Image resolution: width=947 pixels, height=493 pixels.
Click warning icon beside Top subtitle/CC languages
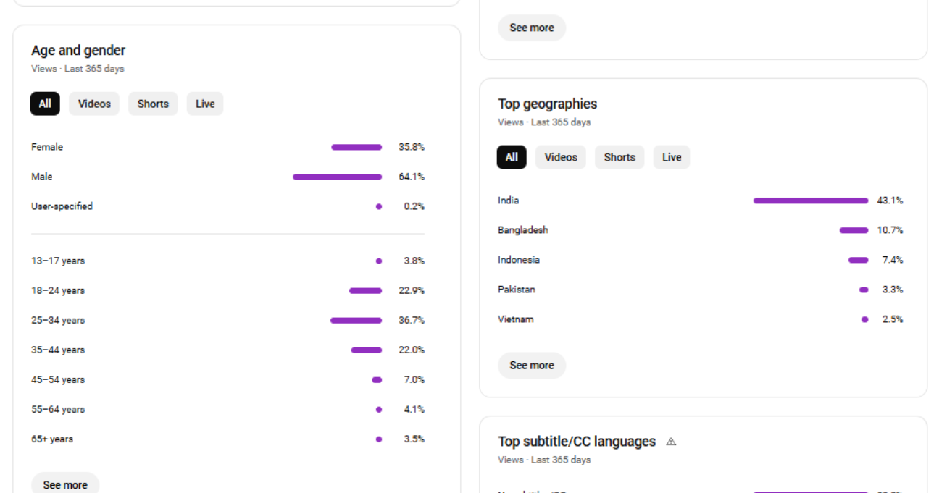[671, 442]
